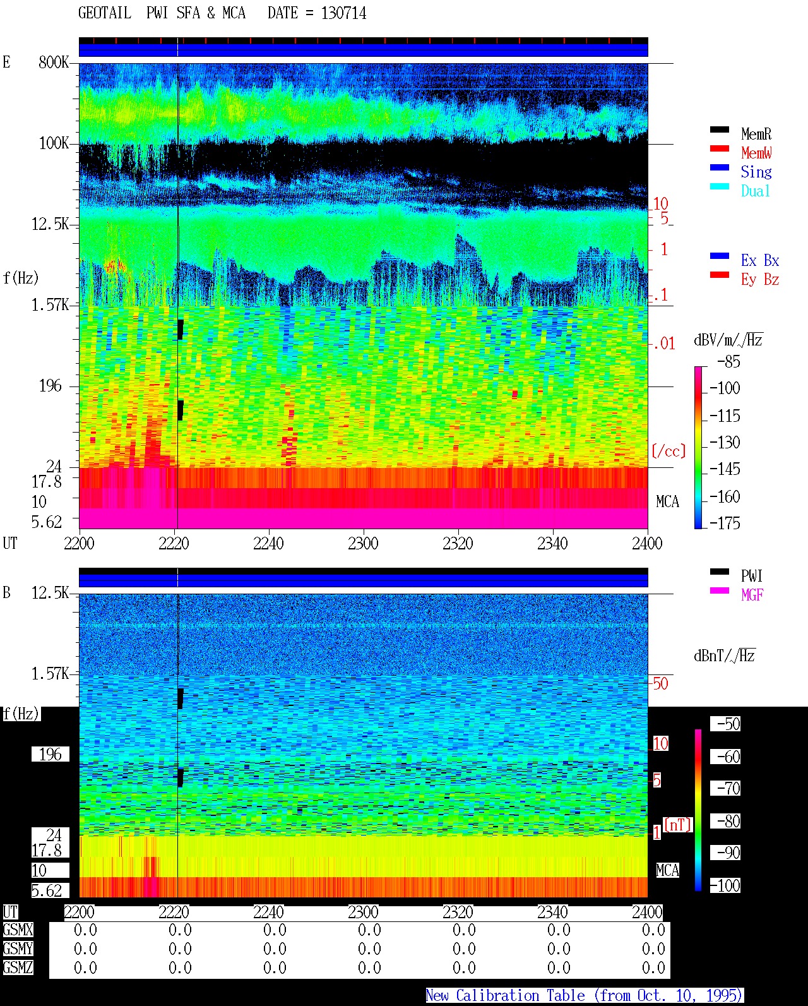Image resolution: width=808 pixels, height=1006 pixels.
Task: Click the dBV/m color scale bar
Action: click(x=698, y=447)
